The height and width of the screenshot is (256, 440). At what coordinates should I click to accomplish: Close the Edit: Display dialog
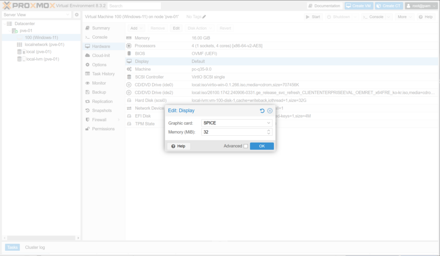270,111
